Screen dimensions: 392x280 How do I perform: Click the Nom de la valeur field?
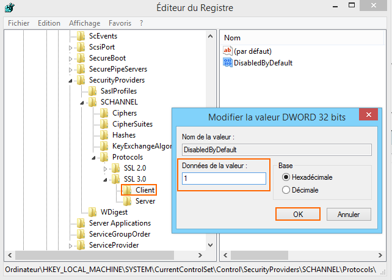[x=277, y=150]
